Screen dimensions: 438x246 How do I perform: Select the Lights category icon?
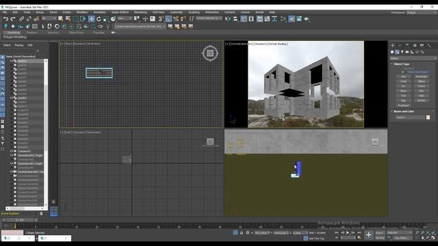tap(402, 52)
